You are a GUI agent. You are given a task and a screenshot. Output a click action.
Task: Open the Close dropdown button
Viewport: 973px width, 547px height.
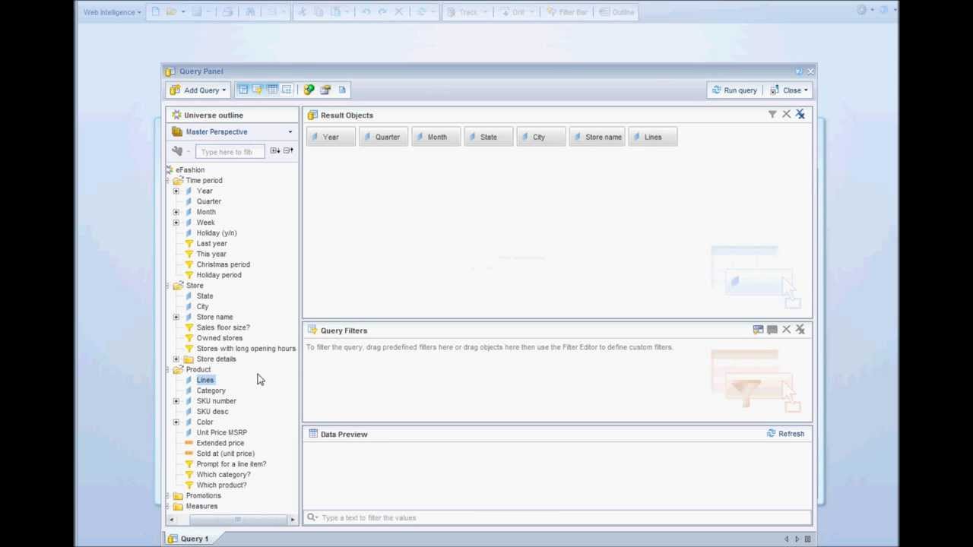pyautogui.click(x=789, y=90)
